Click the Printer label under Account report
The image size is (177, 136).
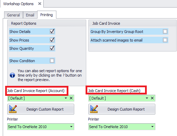12,119
